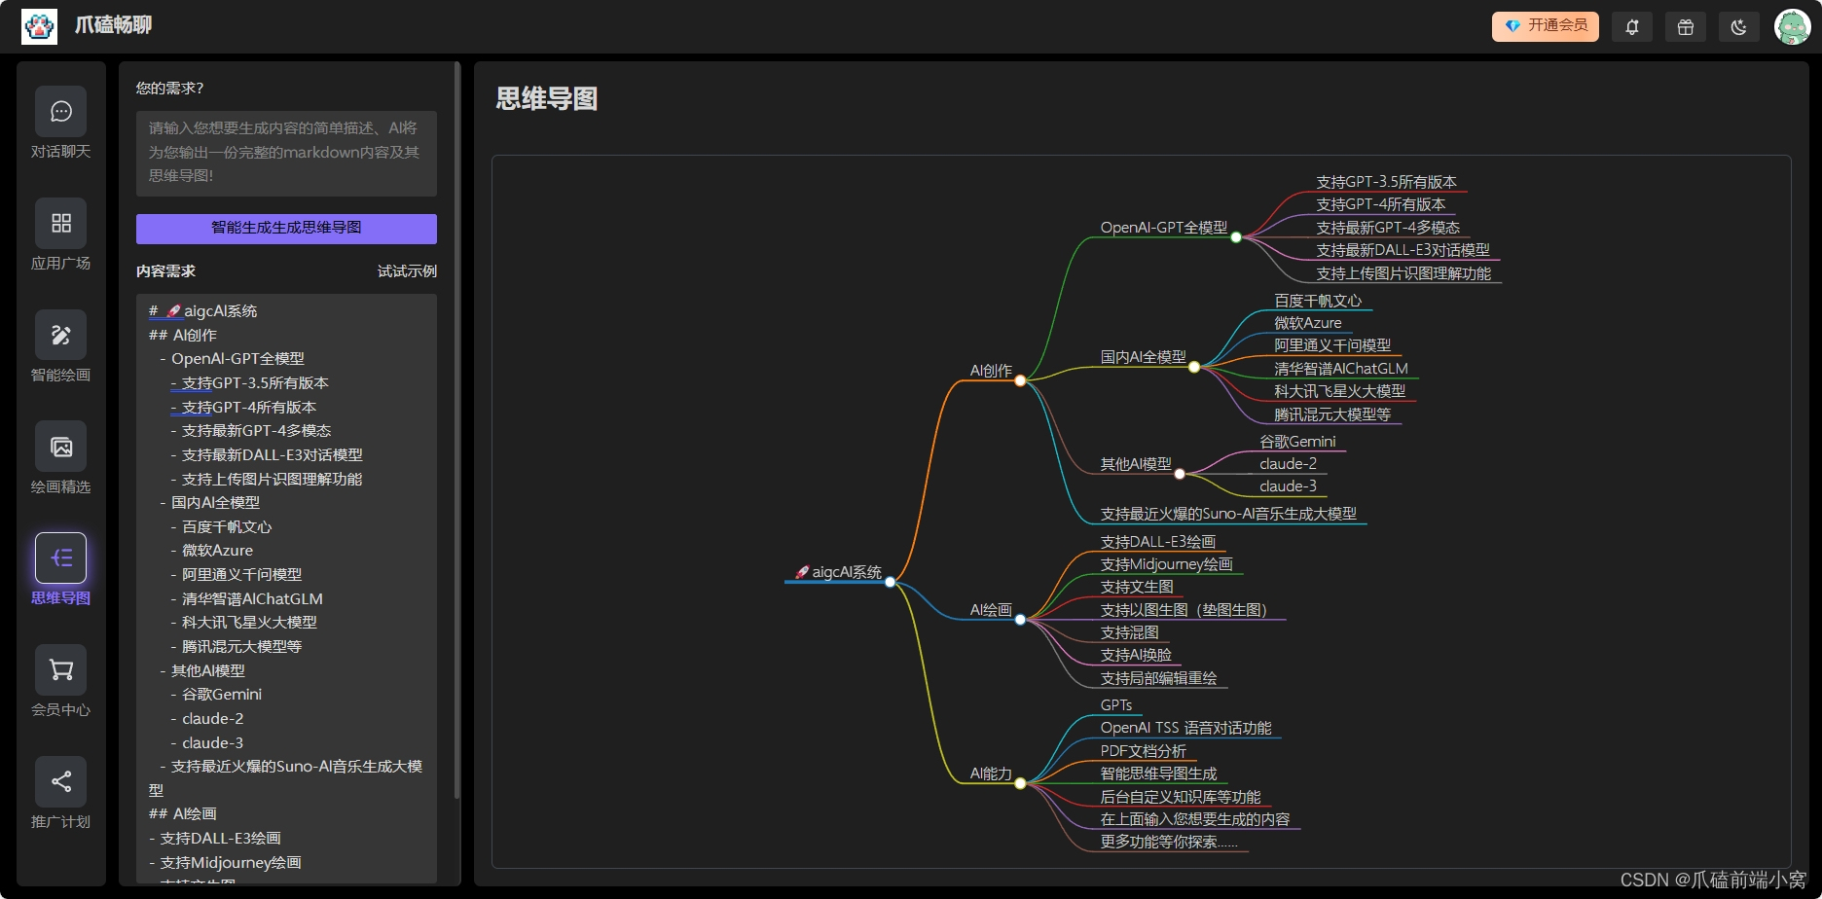
Task: Click the 爪磕畅聊 logo icon
Action: click(x=39, y=26)
